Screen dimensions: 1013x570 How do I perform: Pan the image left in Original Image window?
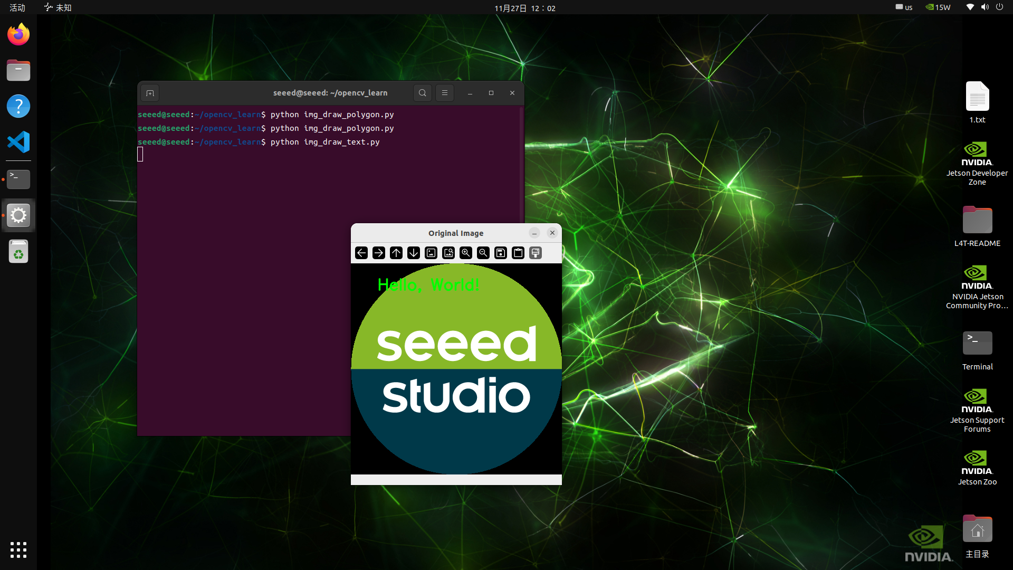(361, 253)
